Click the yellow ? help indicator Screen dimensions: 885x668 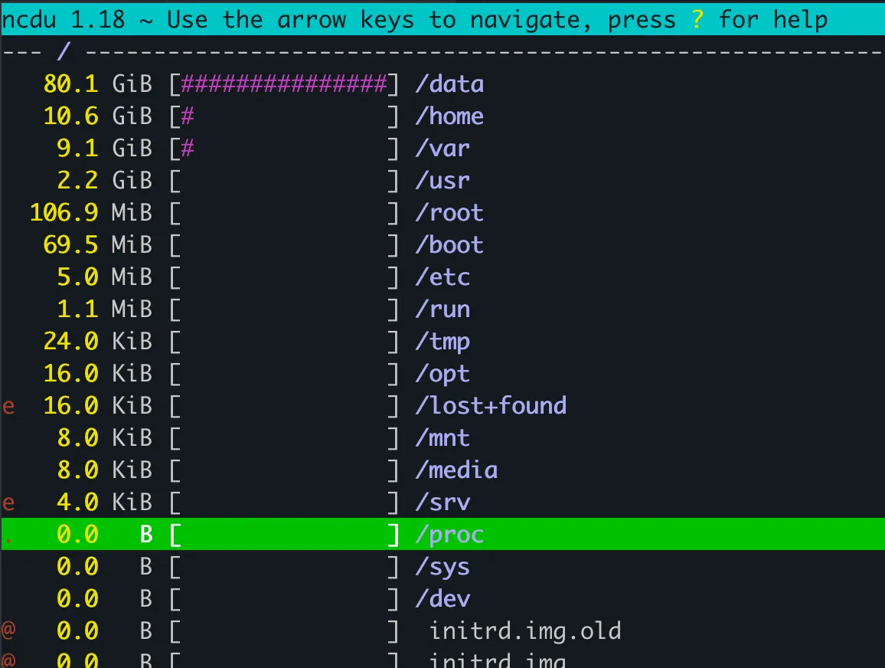click(x=697, y=20)
